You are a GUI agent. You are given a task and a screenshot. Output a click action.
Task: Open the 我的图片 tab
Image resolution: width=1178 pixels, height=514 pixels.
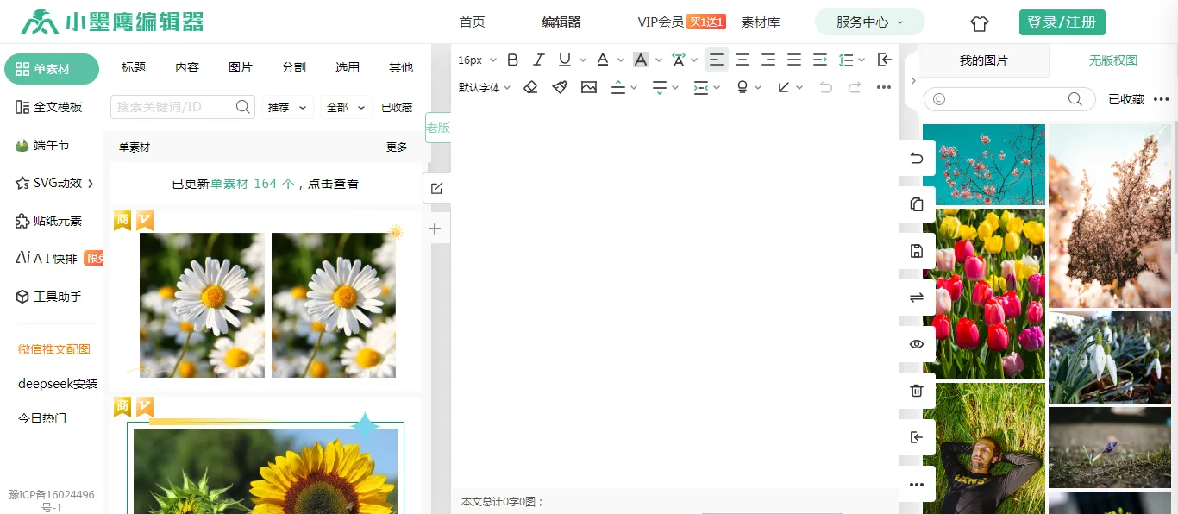tap(984, 60)
